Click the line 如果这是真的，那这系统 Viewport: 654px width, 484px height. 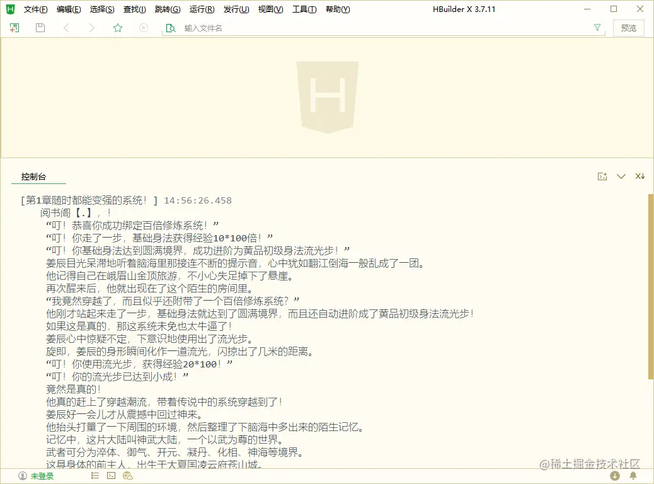(x=139, y=326)
